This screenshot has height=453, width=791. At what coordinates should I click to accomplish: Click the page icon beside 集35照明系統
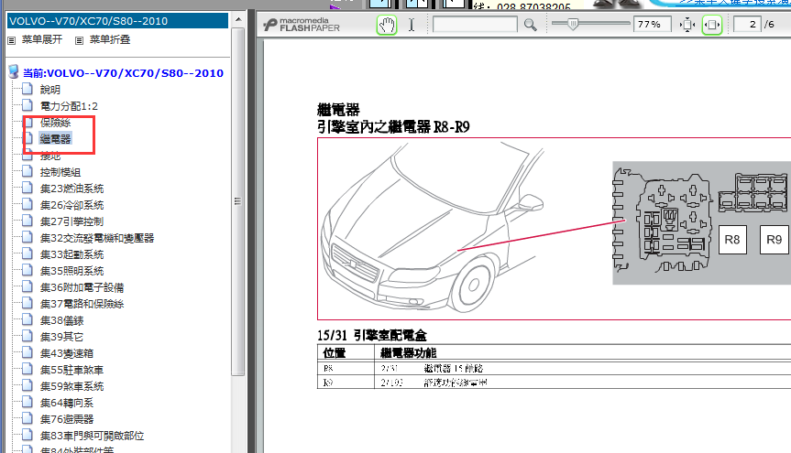(x=27, y=271)
